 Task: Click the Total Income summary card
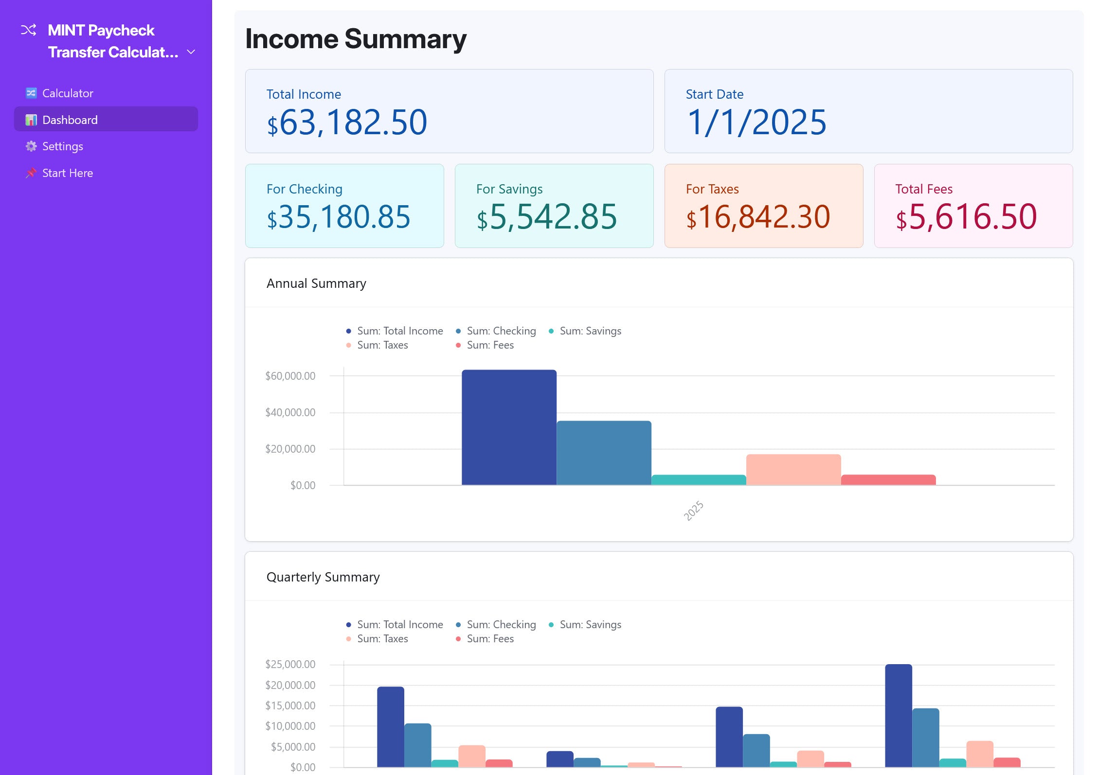[x=449, y=111]
